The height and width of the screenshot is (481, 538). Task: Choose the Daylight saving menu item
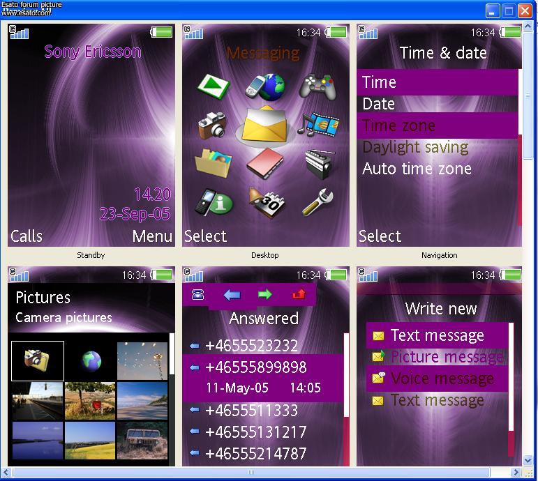click(438, 147)
